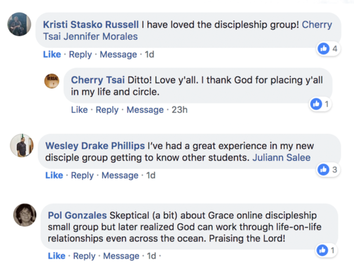Like Cherry Tsai's reply
This screenshot has width=354, height=274.
[x=80, y=109]
